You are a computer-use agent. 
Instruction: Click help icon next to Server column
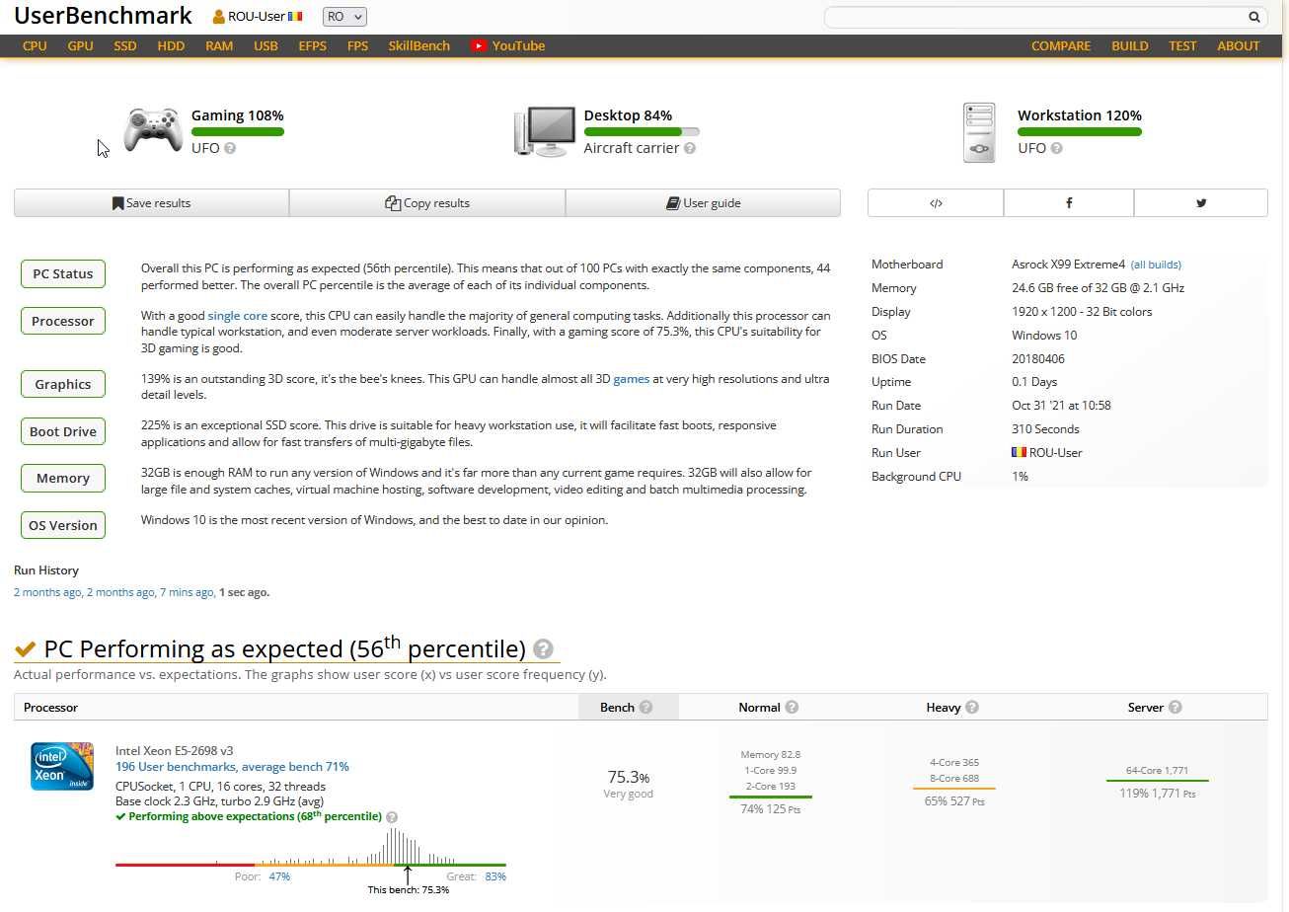(x=1175, y=707)
